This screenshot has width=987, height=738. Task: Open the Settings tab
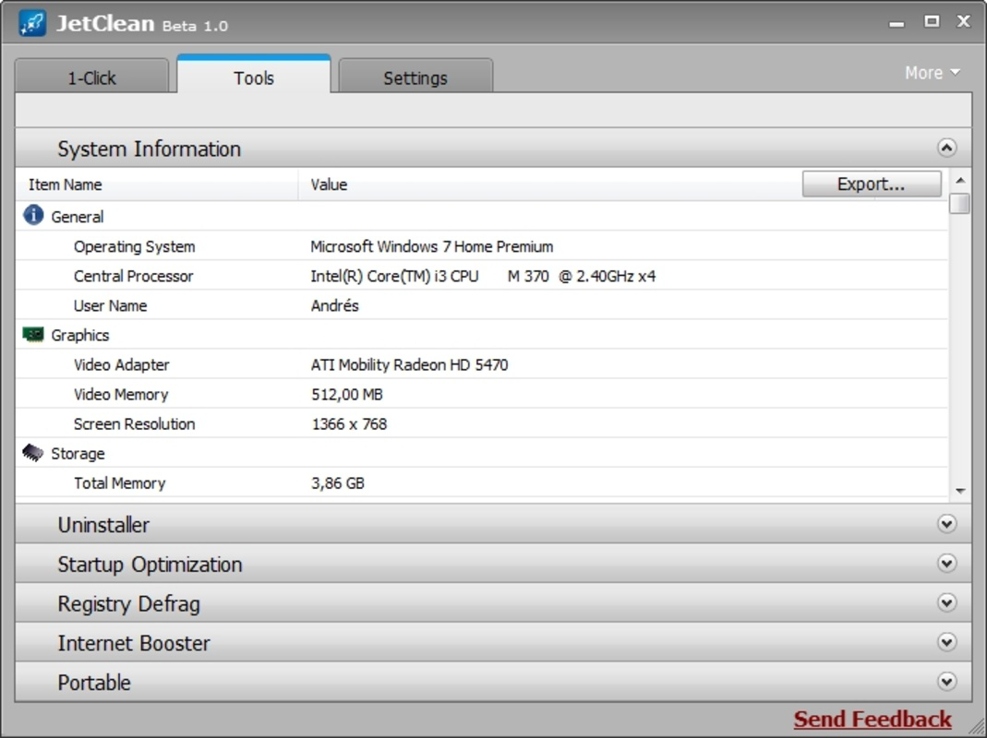415,77
